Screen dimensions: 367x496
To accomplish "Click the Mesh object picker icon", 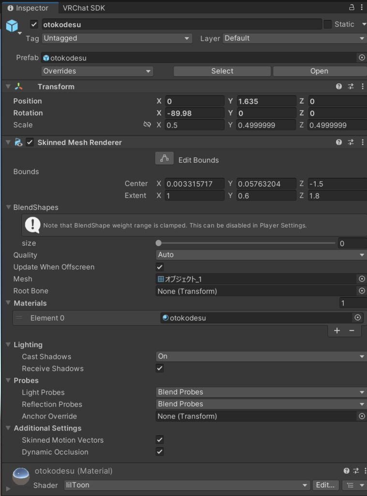I will (x=361, y=279).
